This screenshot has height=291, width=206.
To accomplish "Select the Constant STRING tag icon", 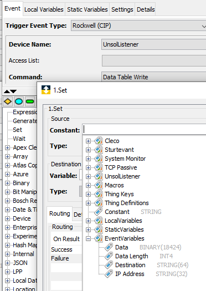I will (98, 212).
